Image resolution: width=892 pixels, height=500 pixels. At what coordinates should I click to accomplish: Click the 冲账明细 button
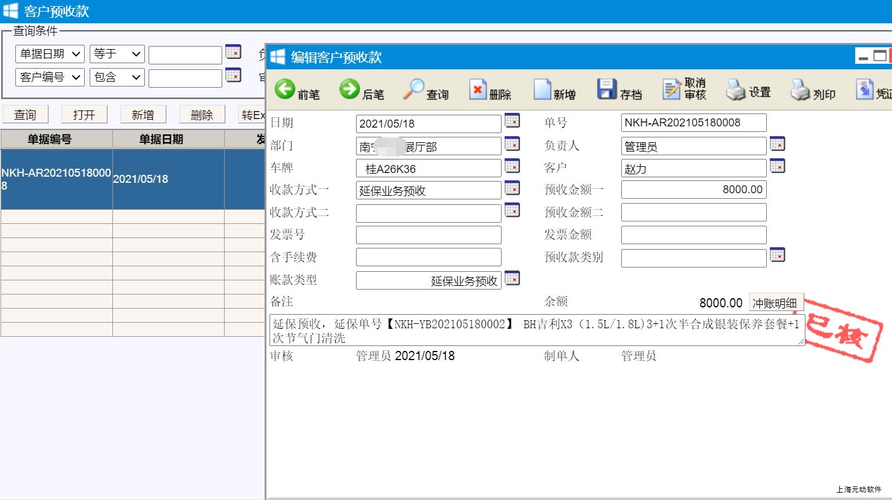point(775,303)
